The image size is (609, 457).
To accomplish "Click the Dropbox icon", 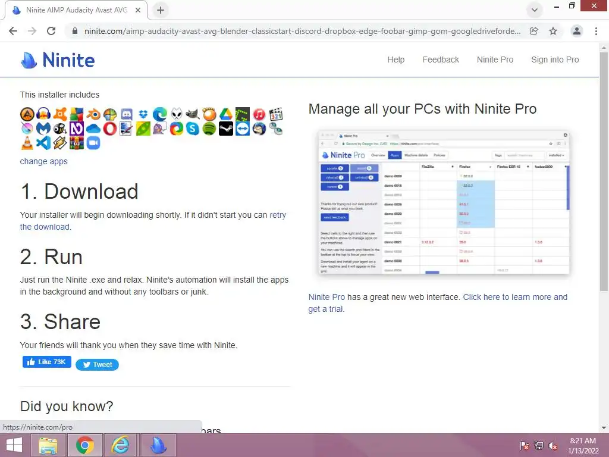I will click(143, 114).
